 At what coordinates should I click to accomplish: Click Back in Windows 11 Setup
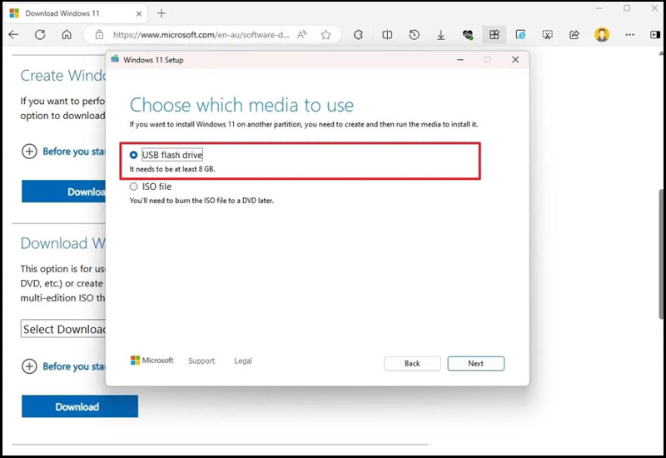[x=412, y=363]
